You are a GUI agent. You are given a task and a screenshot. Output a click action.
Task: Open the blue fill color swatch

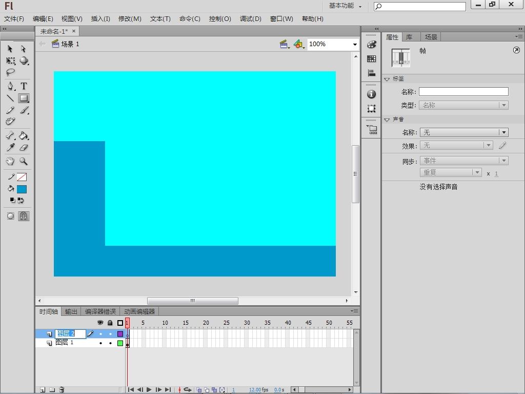point(22,189)
